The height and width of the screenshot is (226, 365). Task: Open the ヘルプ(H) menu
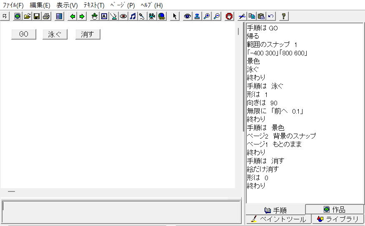(x=152, y=5)
